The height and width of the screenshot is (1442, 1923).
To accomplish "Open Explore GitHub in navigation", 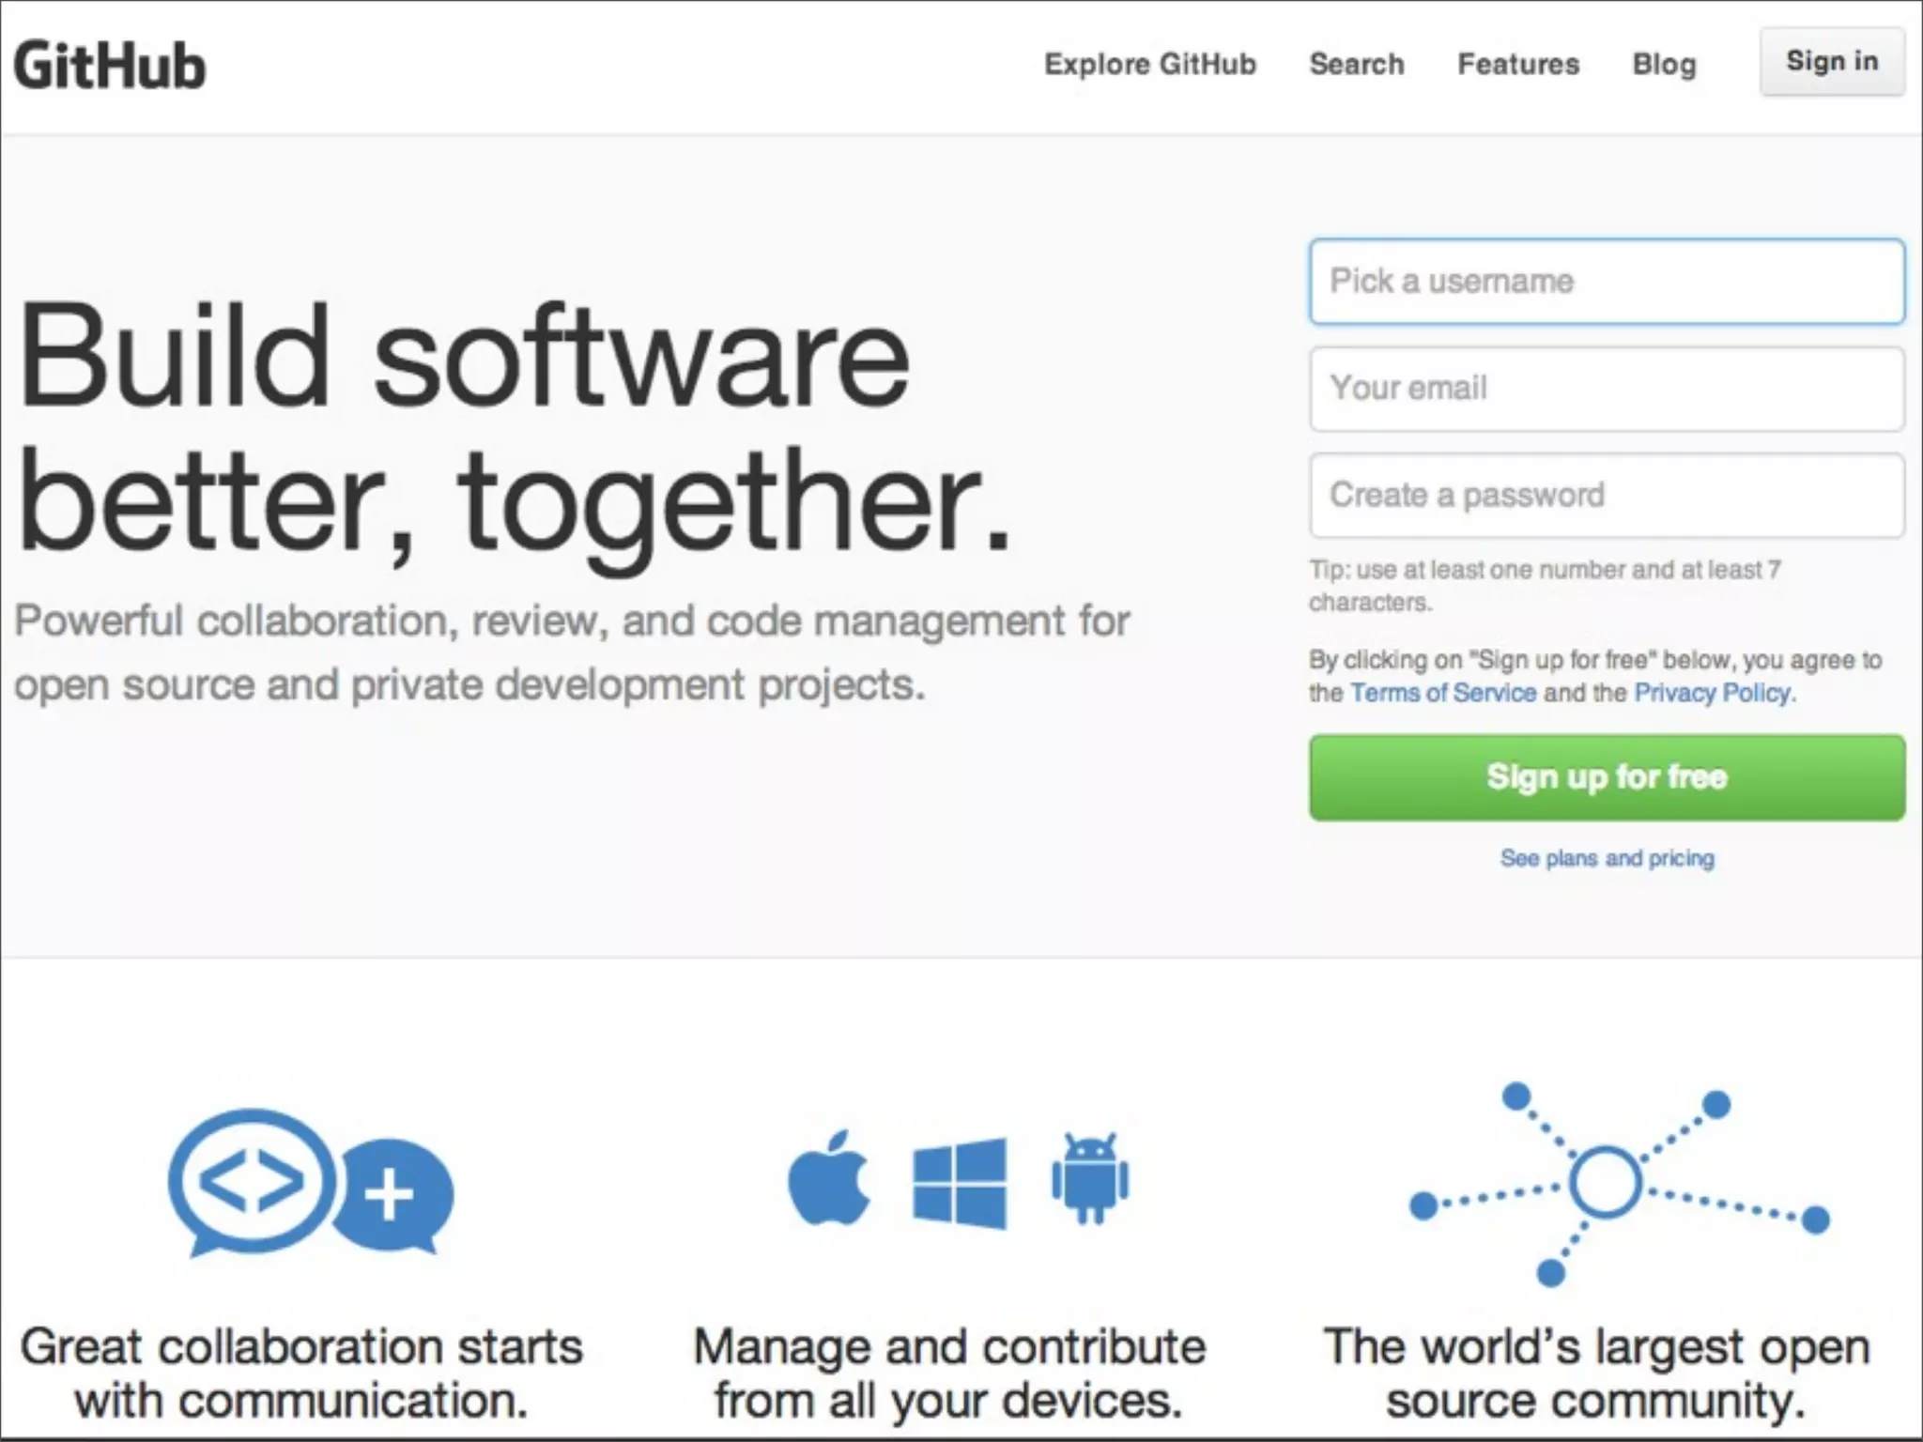I will coord(1149,64).
